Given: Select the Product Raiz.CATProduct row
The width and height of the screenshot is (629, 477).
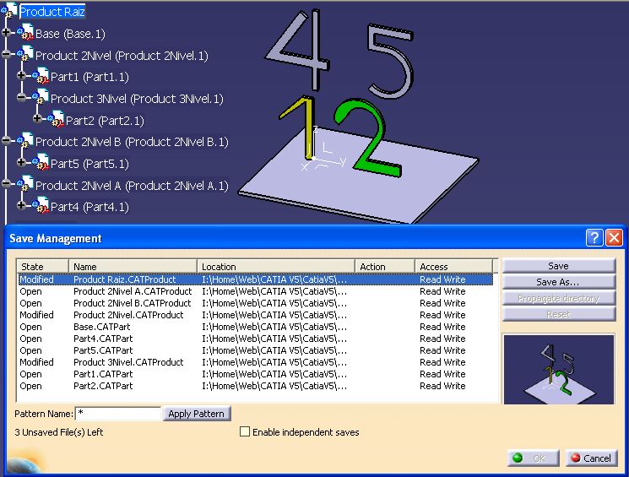Looking at the screenshot, I should [x=255, y=279].
